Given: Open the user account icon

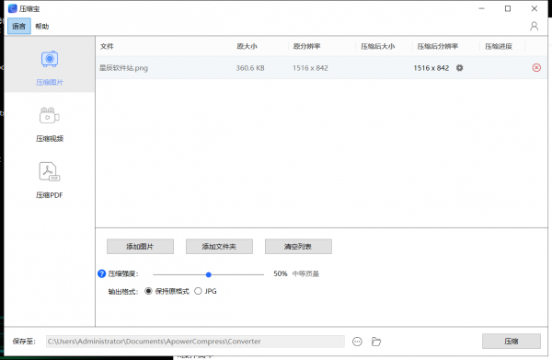Looking at the screenshot, I should [534, 26].
